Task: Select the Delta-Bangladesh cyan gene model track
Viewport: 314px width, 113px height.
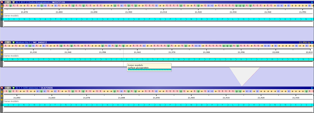Action: [x=157, y=19]
